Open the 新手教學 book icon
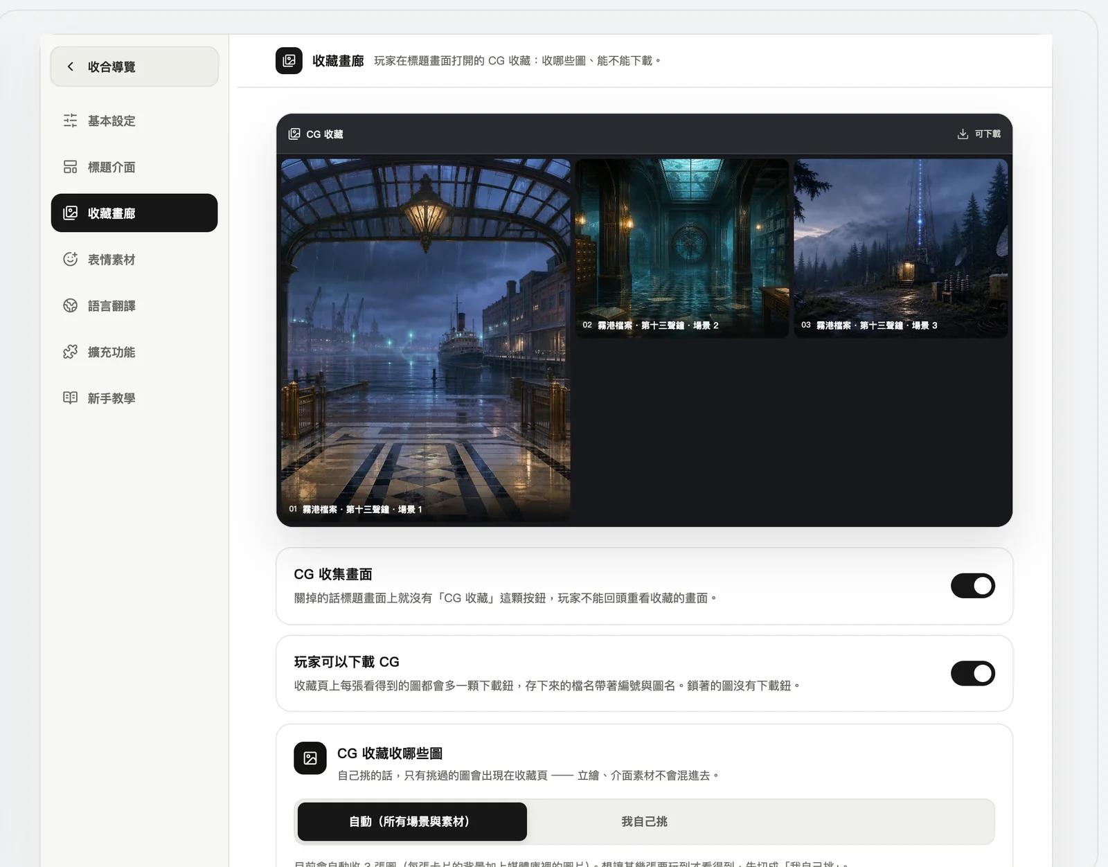 pyautogui.click(x=71, y=397)
